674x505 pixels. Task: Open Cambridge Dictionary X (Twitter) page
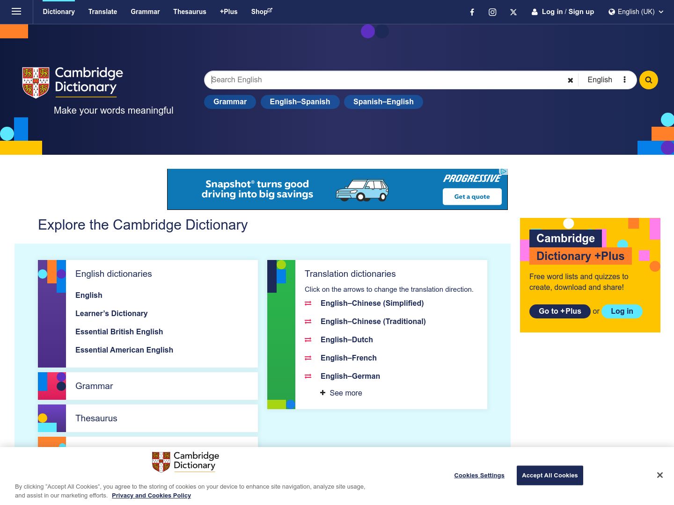513,12
